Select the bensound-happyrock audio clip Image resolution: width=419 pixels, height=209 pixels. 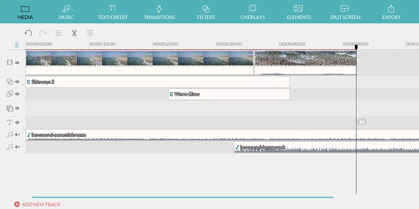(x=326, y=147)
